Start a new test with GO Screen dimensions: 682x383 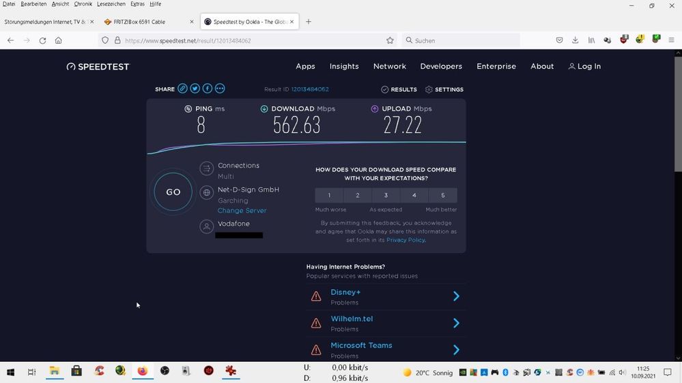[x=173, y=192]
